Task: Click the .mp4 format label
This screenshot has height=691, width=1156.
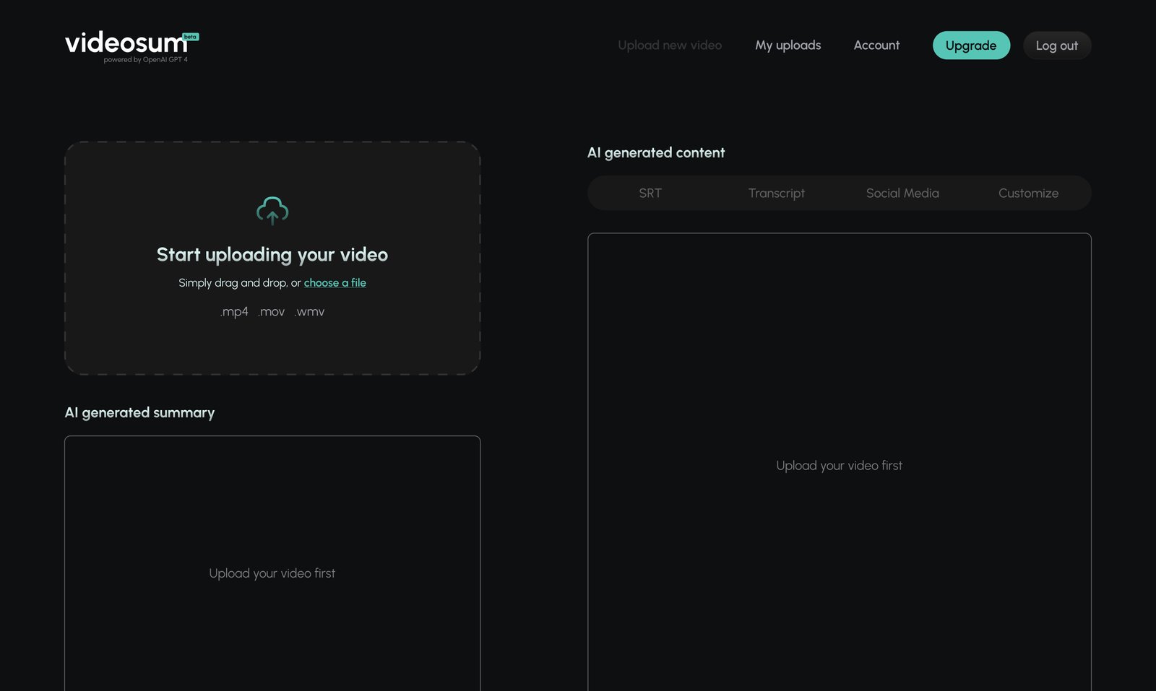Action: (x=233, y=311)
